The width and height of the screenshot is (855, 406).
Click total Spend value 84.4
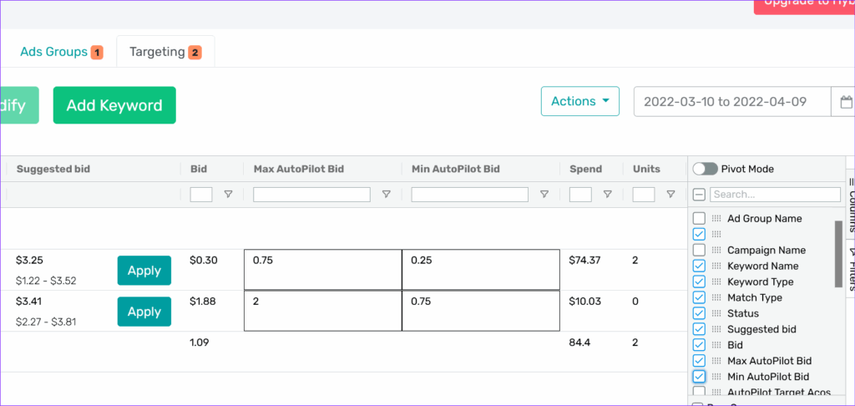pyautogui.click(x=579, y=343)
